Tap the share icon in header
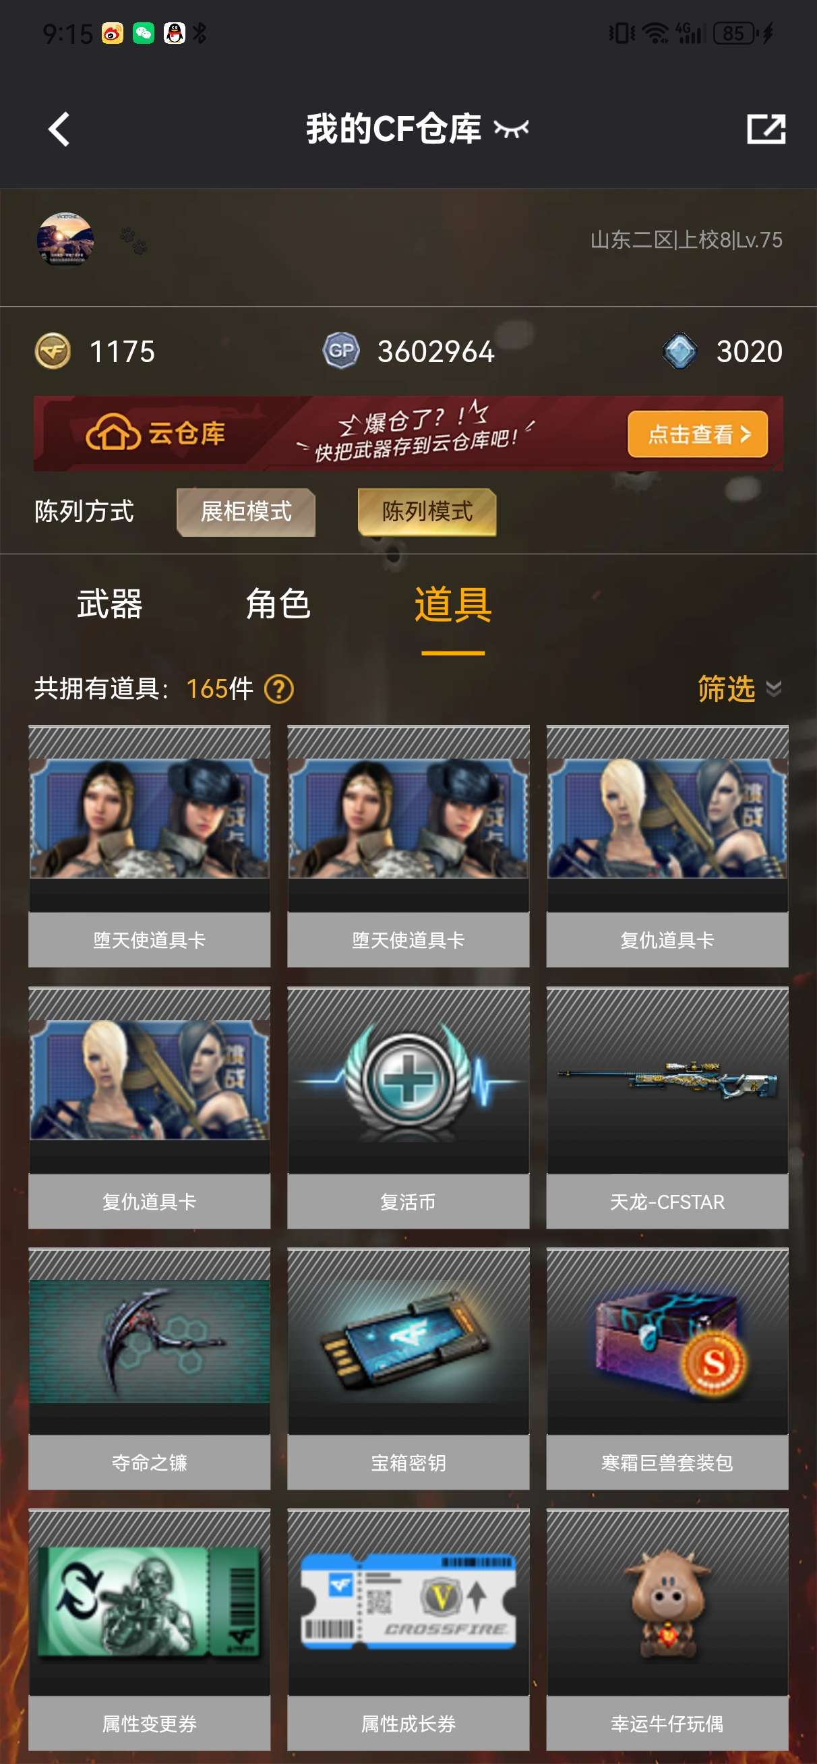The width and height of the screenshot is (817, 1764). click(766, 129)
